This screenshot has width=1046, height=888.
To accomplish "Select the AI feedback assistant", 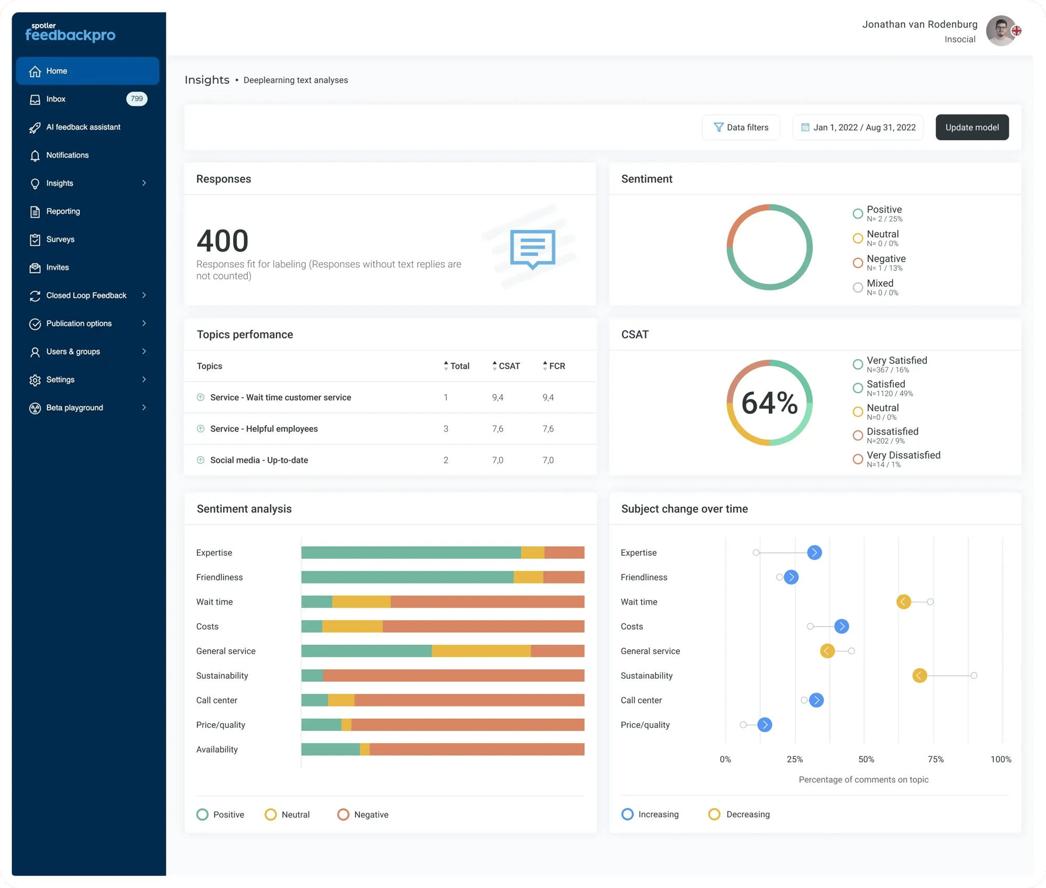I will coord(83,127).
